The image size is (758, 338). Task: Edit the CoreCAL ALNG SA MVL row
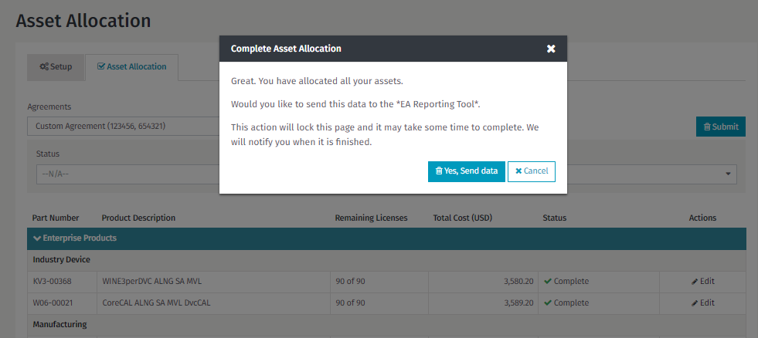pyautogui.click(x=702, y=303)
